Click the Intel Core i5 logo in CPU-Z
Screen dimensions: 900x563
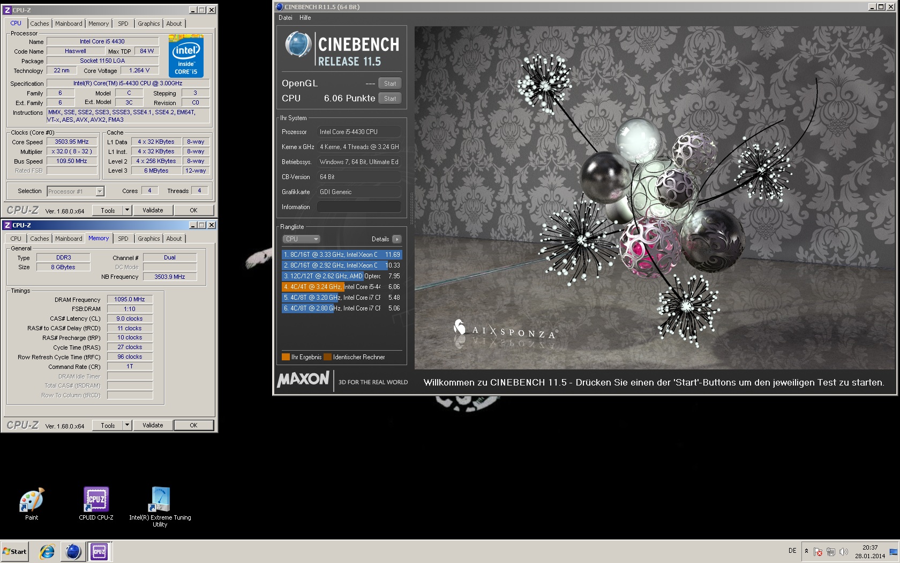click(x=186, y=56)
